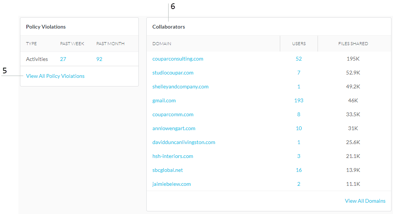393x214 pixels.
Task: Open the sbcglobal.net domain
Action: coord(167,170)
